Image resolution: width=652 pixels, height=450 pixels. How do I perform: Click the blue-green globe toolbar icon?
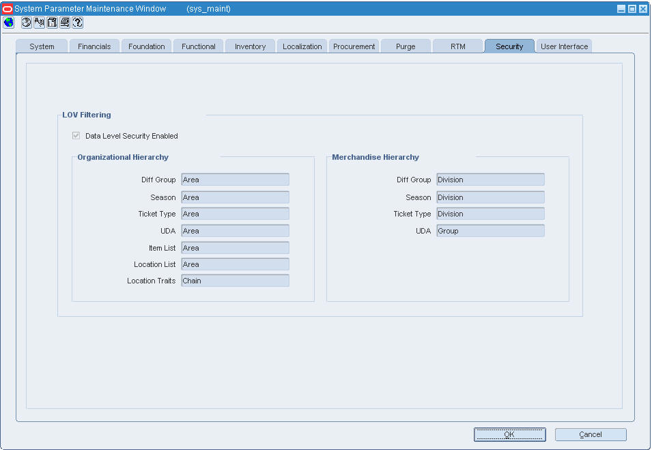click(x=9, y=23)
